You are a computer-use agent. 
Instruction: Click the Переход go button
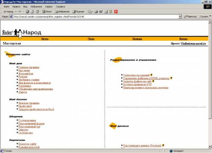tap(190, 17)
